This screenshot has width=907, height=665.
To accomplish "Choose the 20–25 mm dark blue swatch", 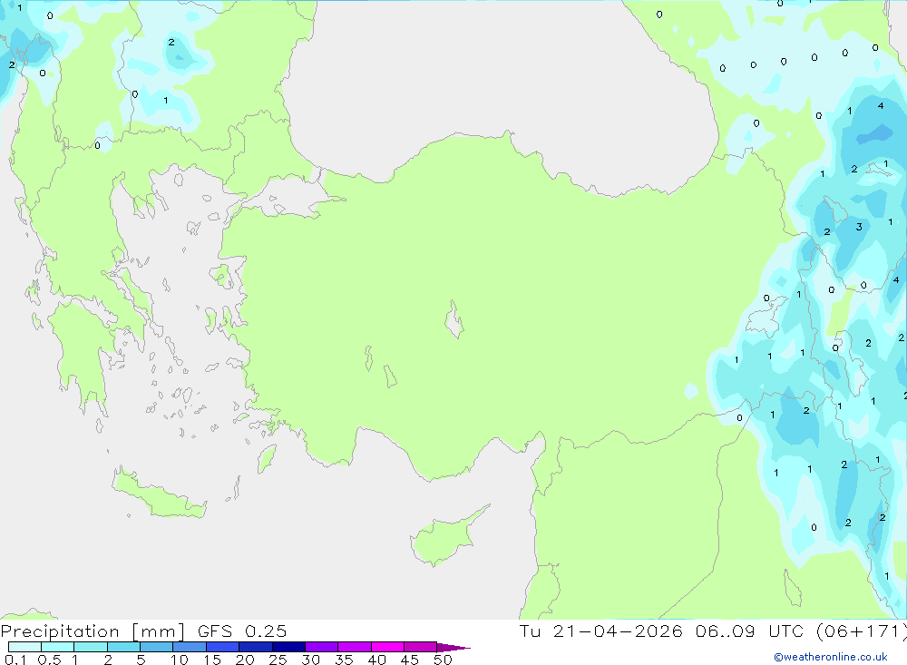I will coord(256,647).
